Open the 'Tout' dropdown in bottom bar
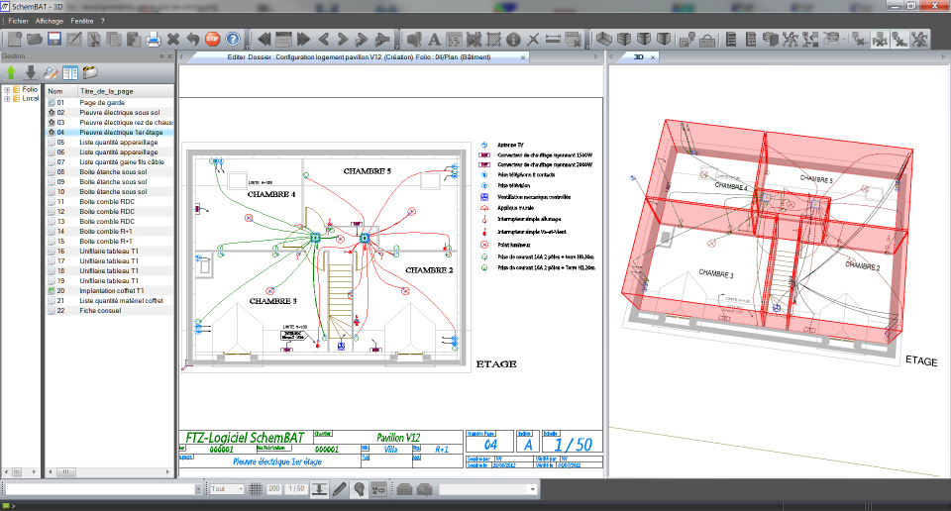 pos(228,489)
